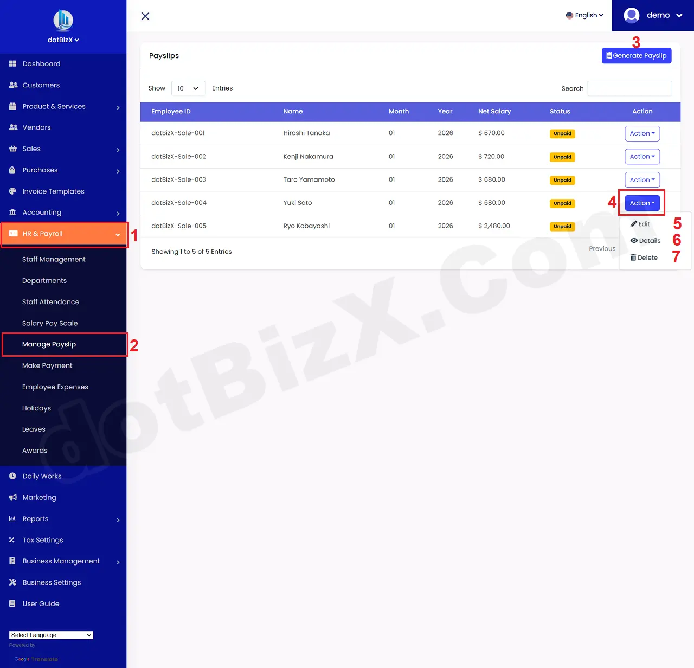Image resolution: width=694 pixels, height=668 pixels.
Task: Click the Generate Payslip button
Action: [636, 55]
